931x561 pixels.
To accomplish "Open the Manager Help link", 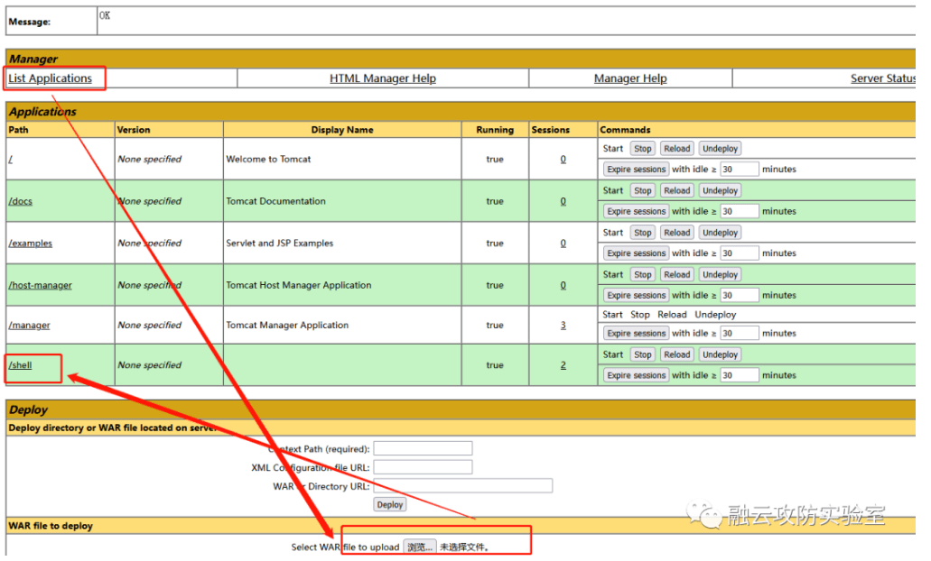I will [x=629, y=78].
